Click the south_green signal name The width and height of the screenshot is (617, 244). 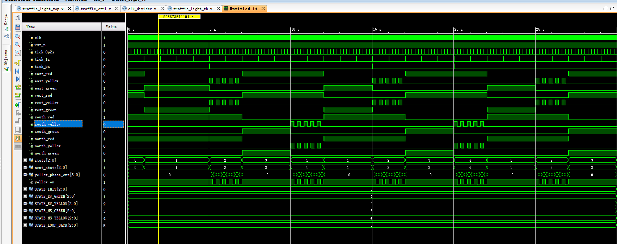[x=46, y=131]
